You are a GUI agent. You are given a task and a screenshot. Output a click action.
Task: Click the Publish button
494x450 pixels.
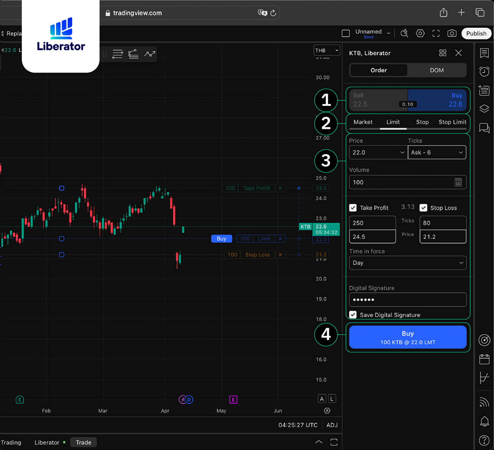(476, 33)
